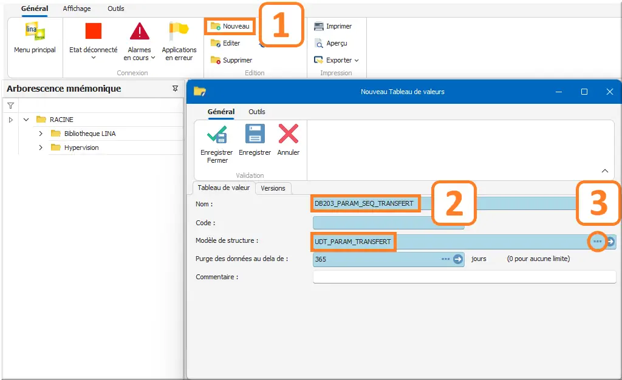The height and width of the screenshot is (380, 622).
Task: Open the Aperçu print preview
Action: [x=331, y=43]
